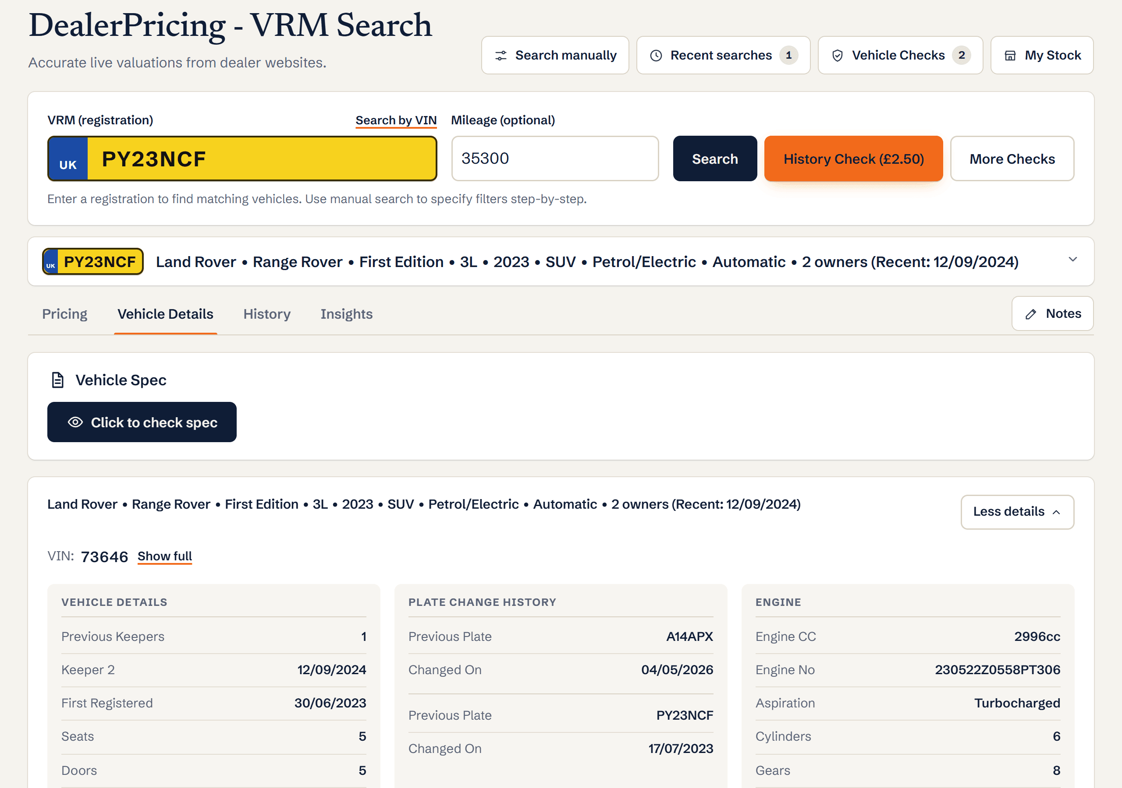Image resolution: width=1122 pixels, height=788 pixels.
Task: Collapse with the Less details button
Action: pyautogui.click(x=1017, y=512)
